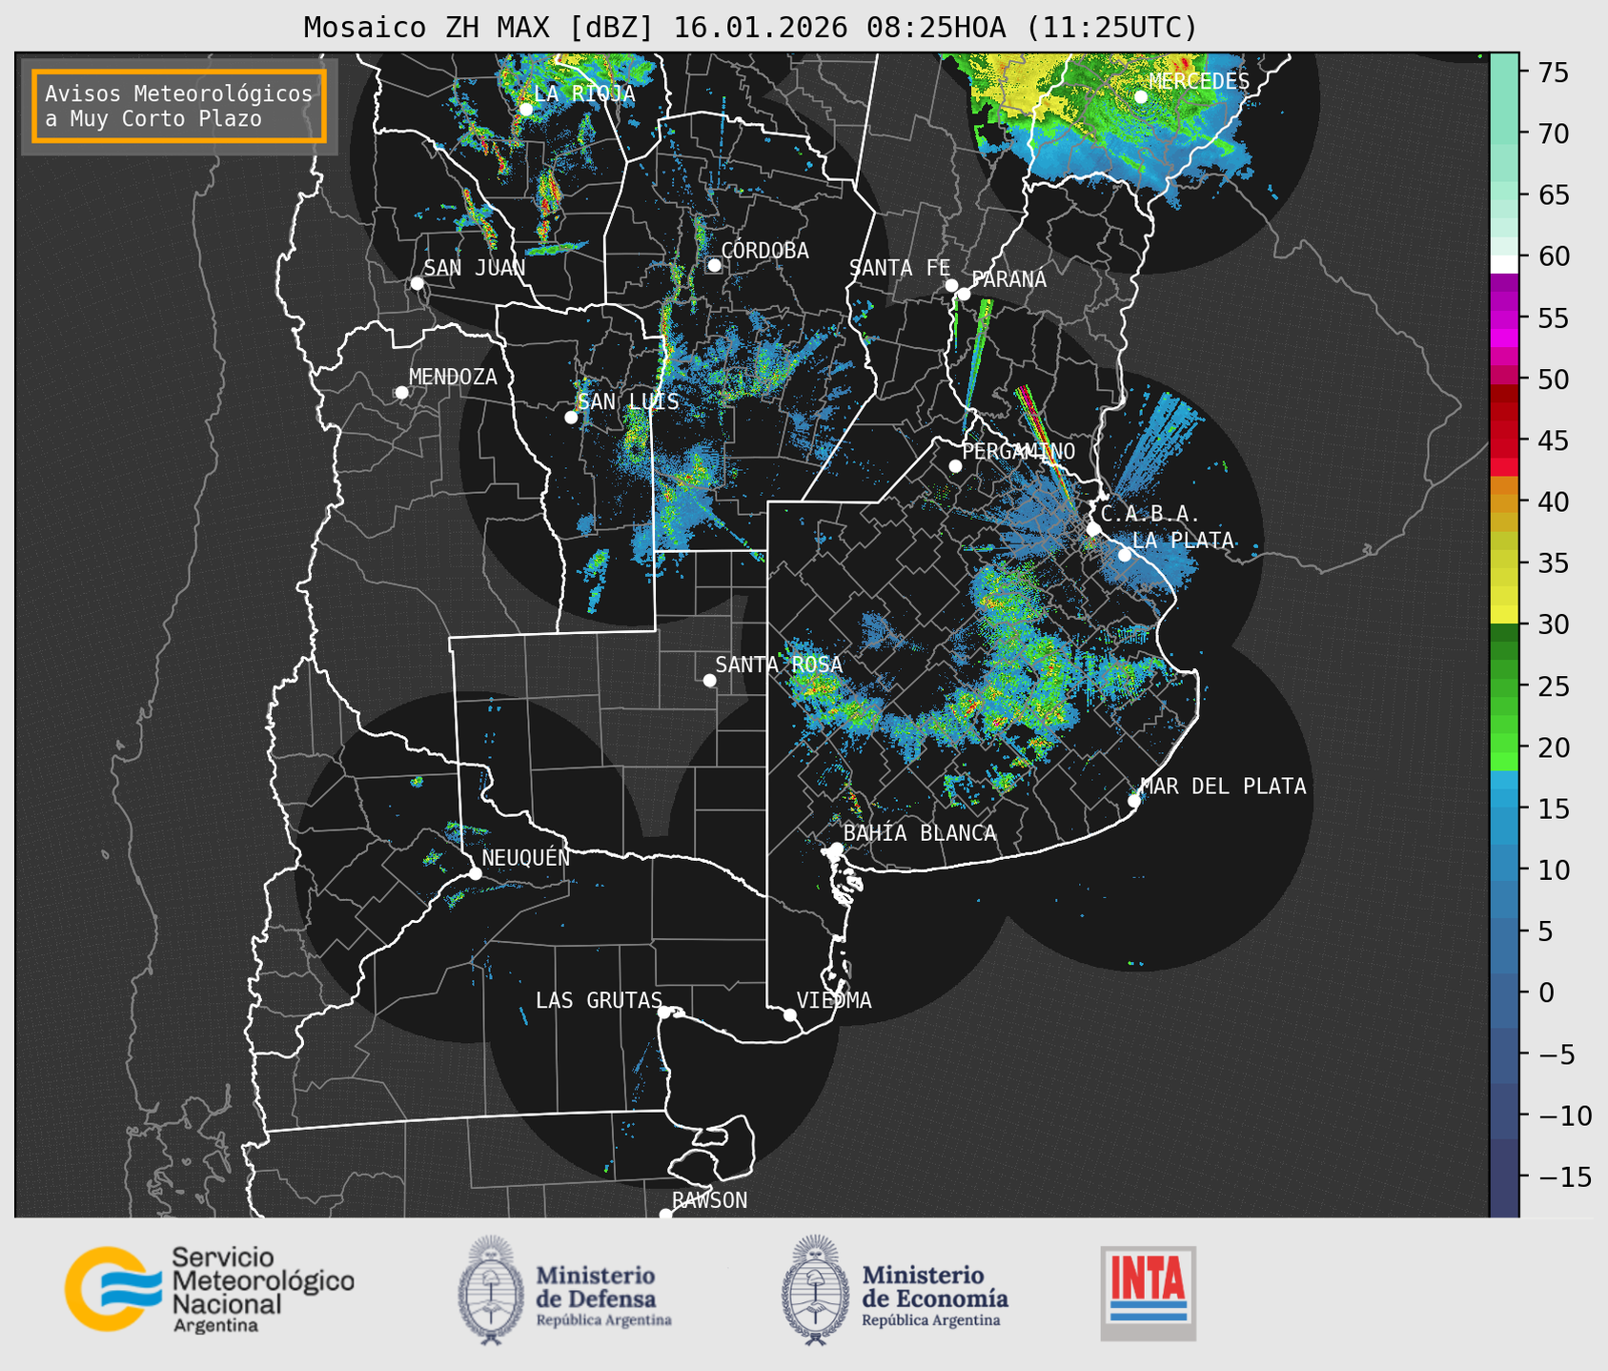Image resolution: width=1608 pixels, height=1371 pixels.
Task: Click the yellow 30 dBZ color band
Action: point(1504,614)
